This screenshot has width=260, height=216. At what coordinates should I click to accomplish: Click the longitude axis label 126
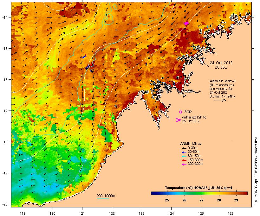click(x=231, y=213)
